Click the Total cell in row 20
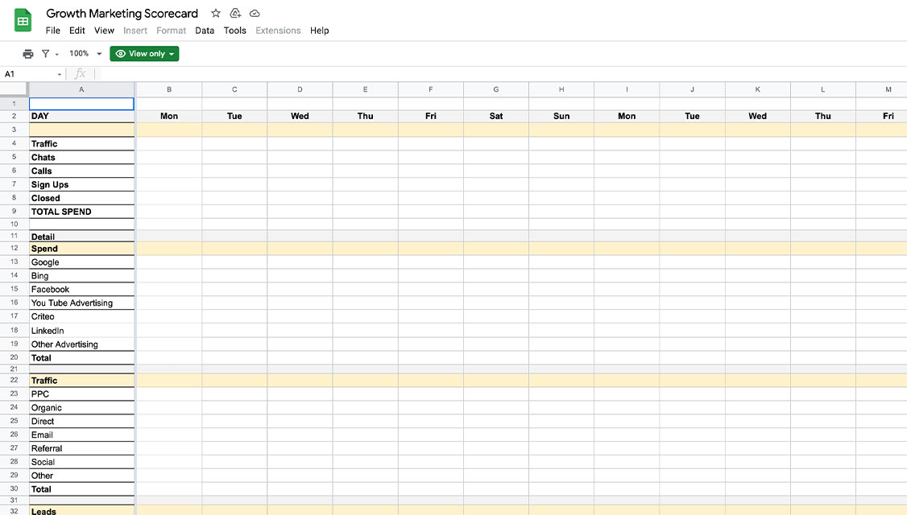The width and height of the screenshot is (907, 515). click(81, 358)
